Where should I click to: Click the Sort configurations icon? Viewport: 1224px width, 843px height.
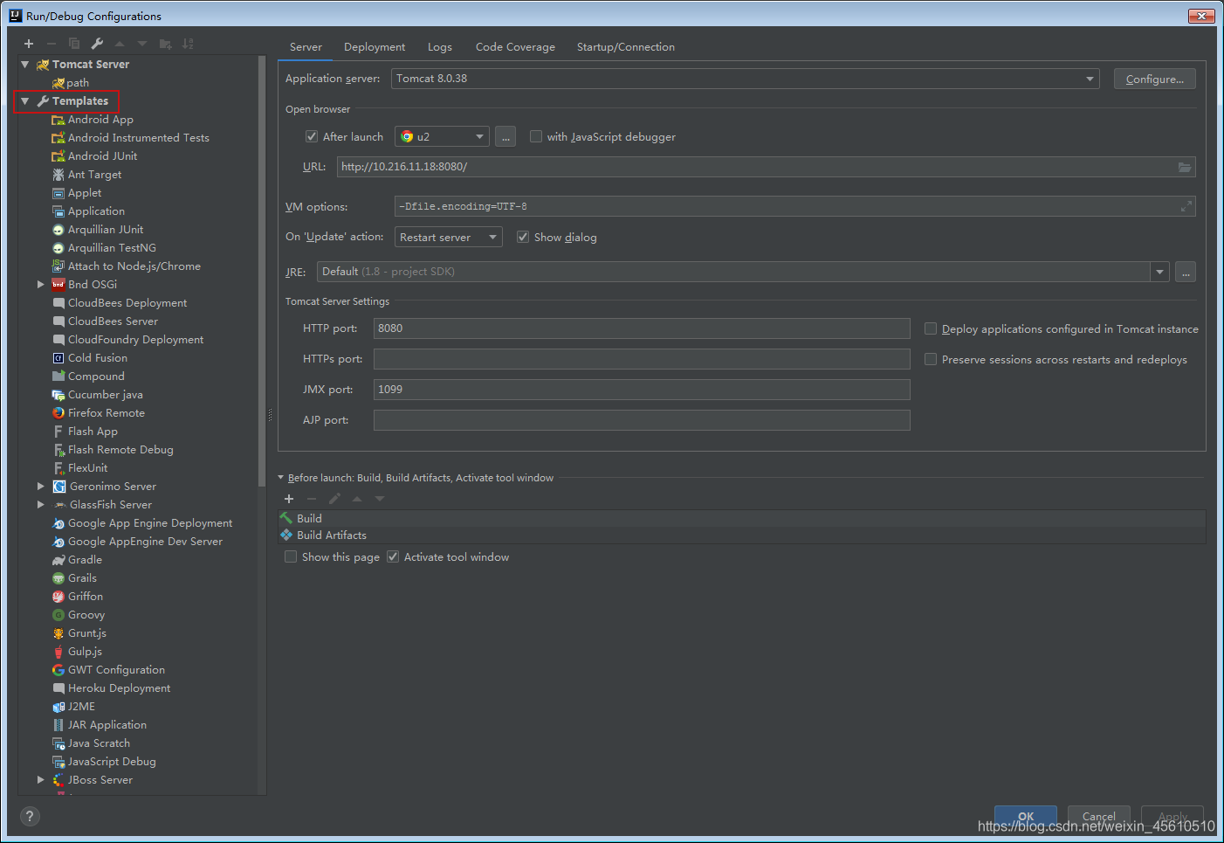tap(188, 44)
